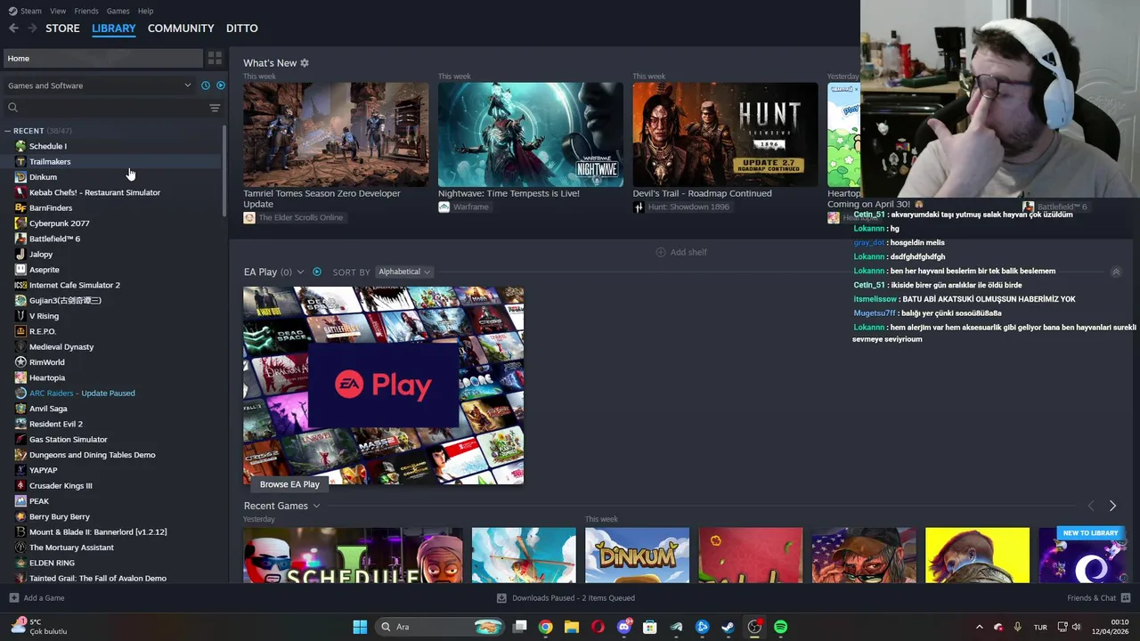Open the Dinkum recent game cover
The width and height of the screenshot is (1140, 641).
pos(637,556)
